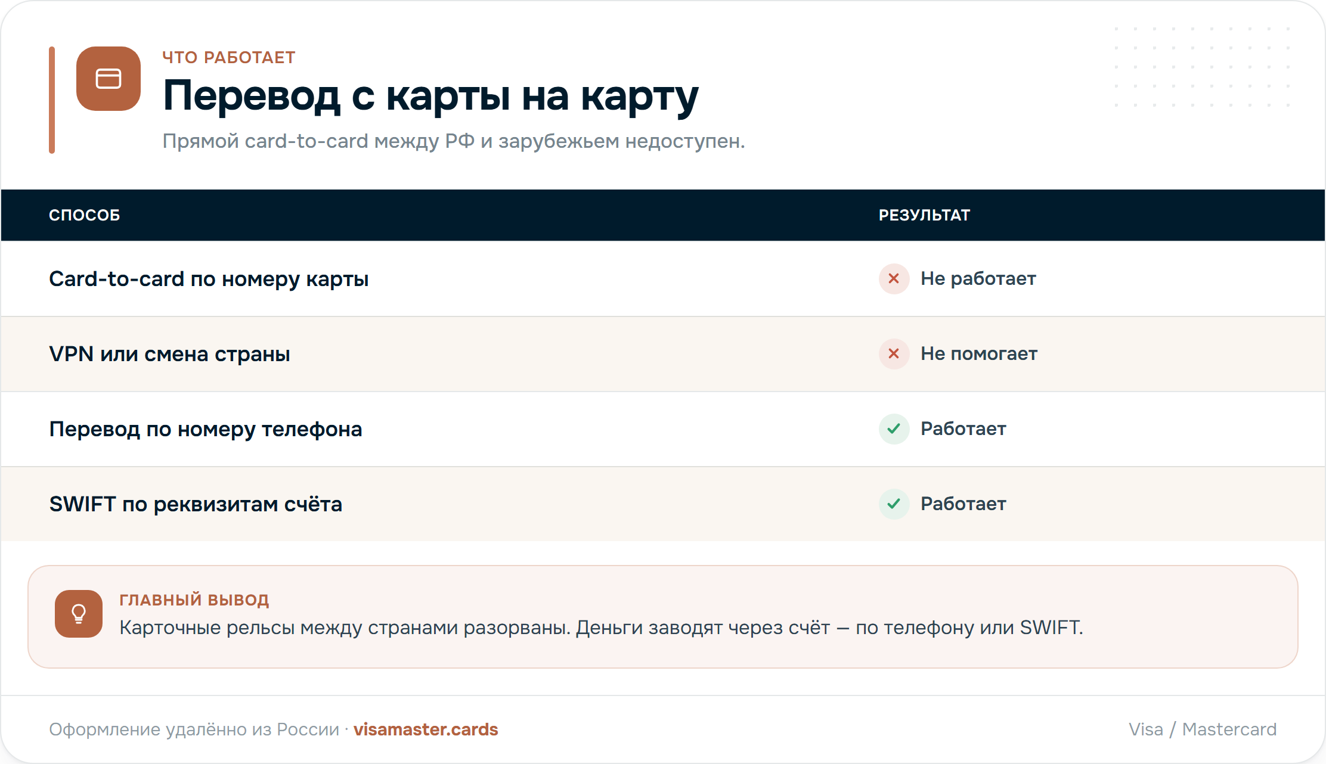Image resolution: width=1326 pixels, height=764 pixels.
Task: Click the heading Перевод с карты на карту
Action: point(430,97)
